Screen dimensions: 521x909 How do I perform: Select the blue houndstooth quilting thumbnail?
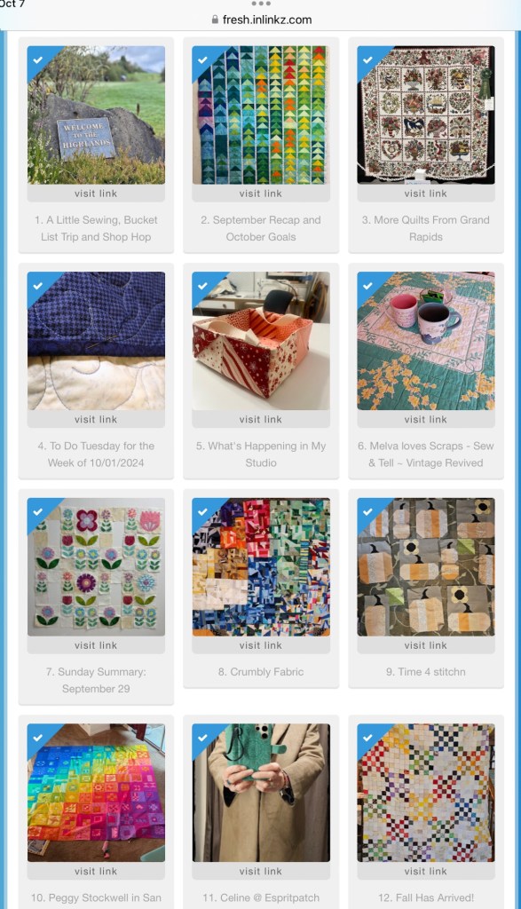point(96,341)
